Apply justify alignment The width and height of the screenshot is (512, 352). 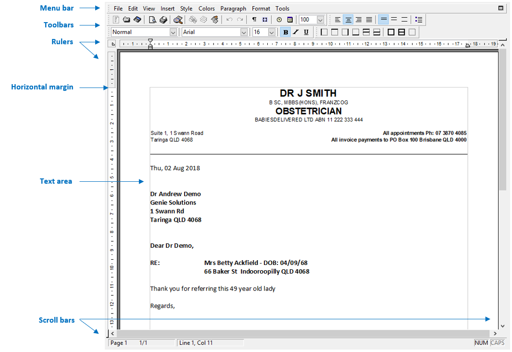click(369, 20)
